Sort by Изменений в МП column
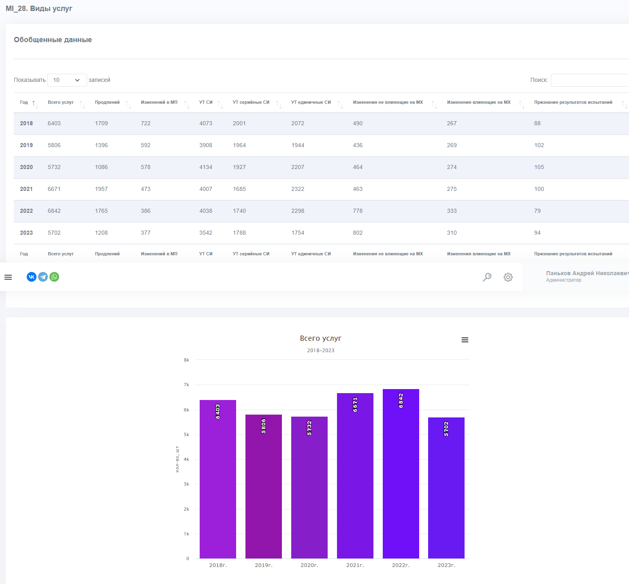 click(159, 103)
